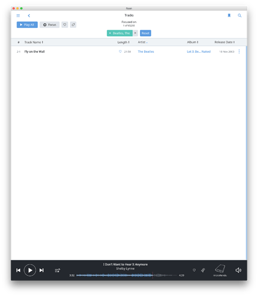
Task: Seek within the waveform progress bar
Action: [126, 275]
